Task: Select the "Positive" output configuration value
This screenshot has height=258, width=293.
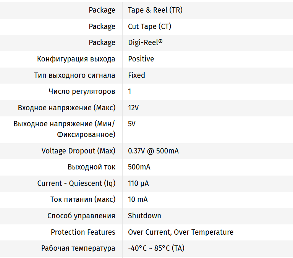Action: (x=141, y=59)
